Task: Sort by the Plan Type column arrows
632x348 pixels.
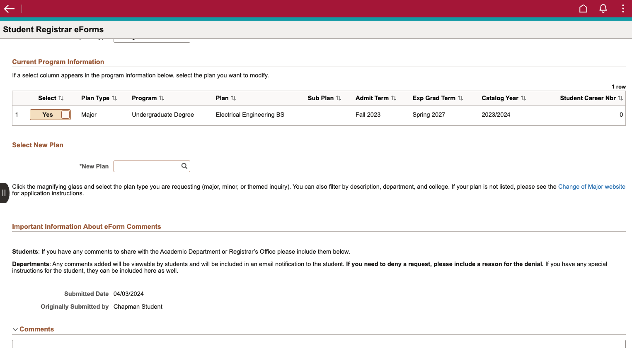Action: point(114,98)
